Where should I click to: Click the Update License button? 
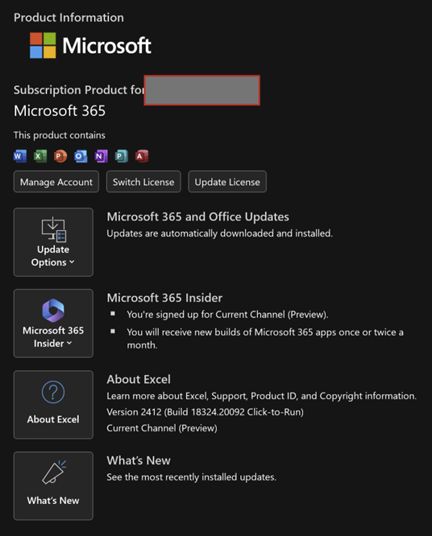pyautogui.click(x=227, y=182)
